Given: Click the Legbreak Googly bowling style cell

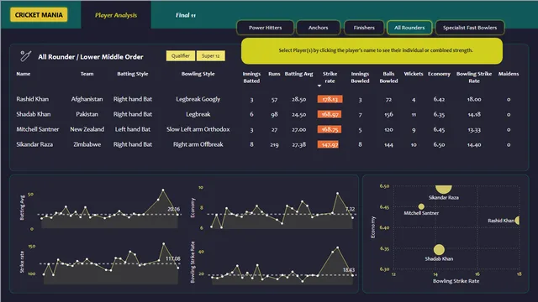Looking at the screenshot, I should tap(198, 99).
